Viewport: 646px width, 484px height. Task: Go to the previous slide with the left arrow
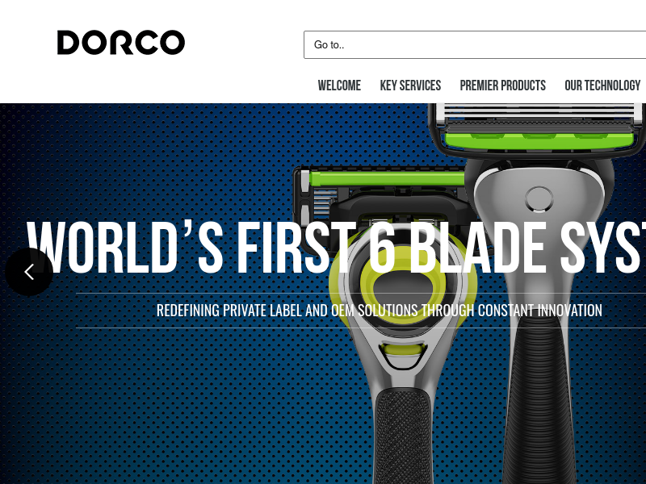pyautogui.click(x=29, y=272)
